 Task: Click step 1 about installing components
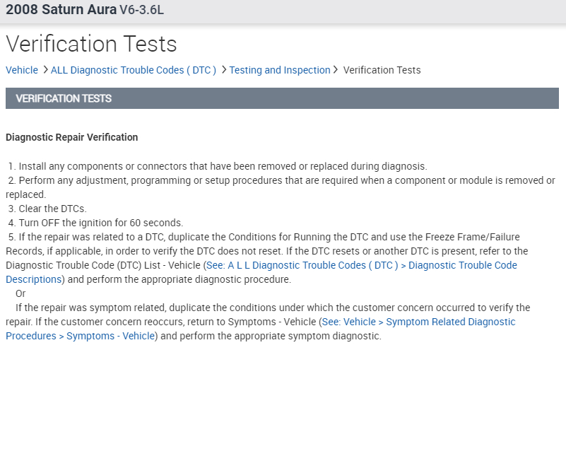(219, 166)
